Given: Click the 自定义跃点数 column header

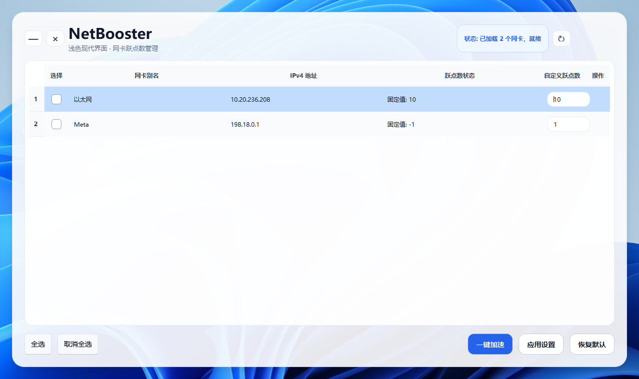Looking at the screenshot, I should click(x=562, y=76).
